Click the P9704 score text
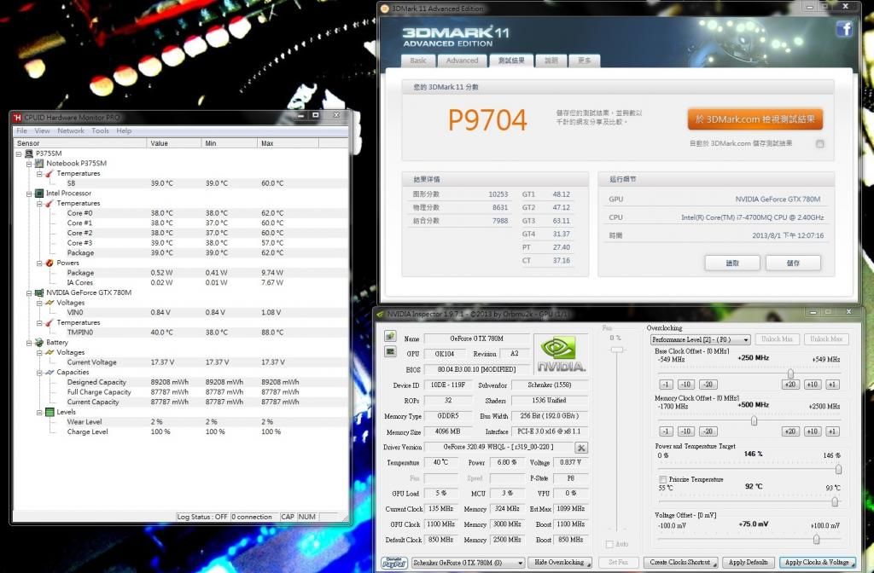The image size is (874, 573). [x=487, y=119]
